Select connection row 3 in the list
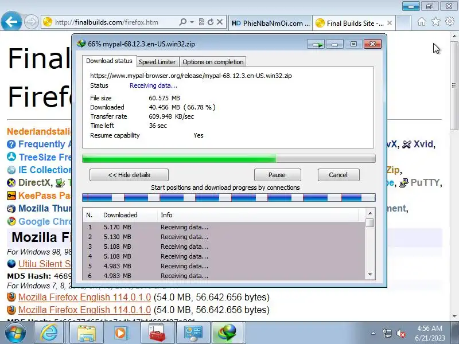The height and width of the screenshot is (344, 459). 224,247
